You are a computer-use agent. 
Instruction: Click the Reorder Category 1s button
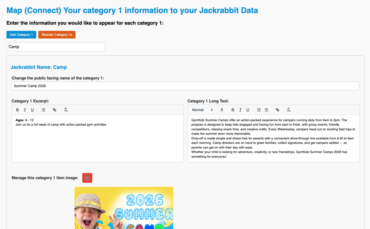point(57,35)
